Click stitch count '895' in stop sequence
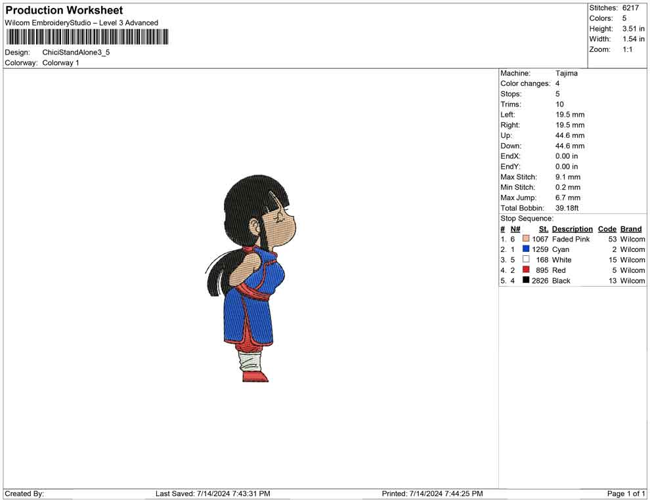This screenshot has width=650, height=500. [x=542, y=270]
